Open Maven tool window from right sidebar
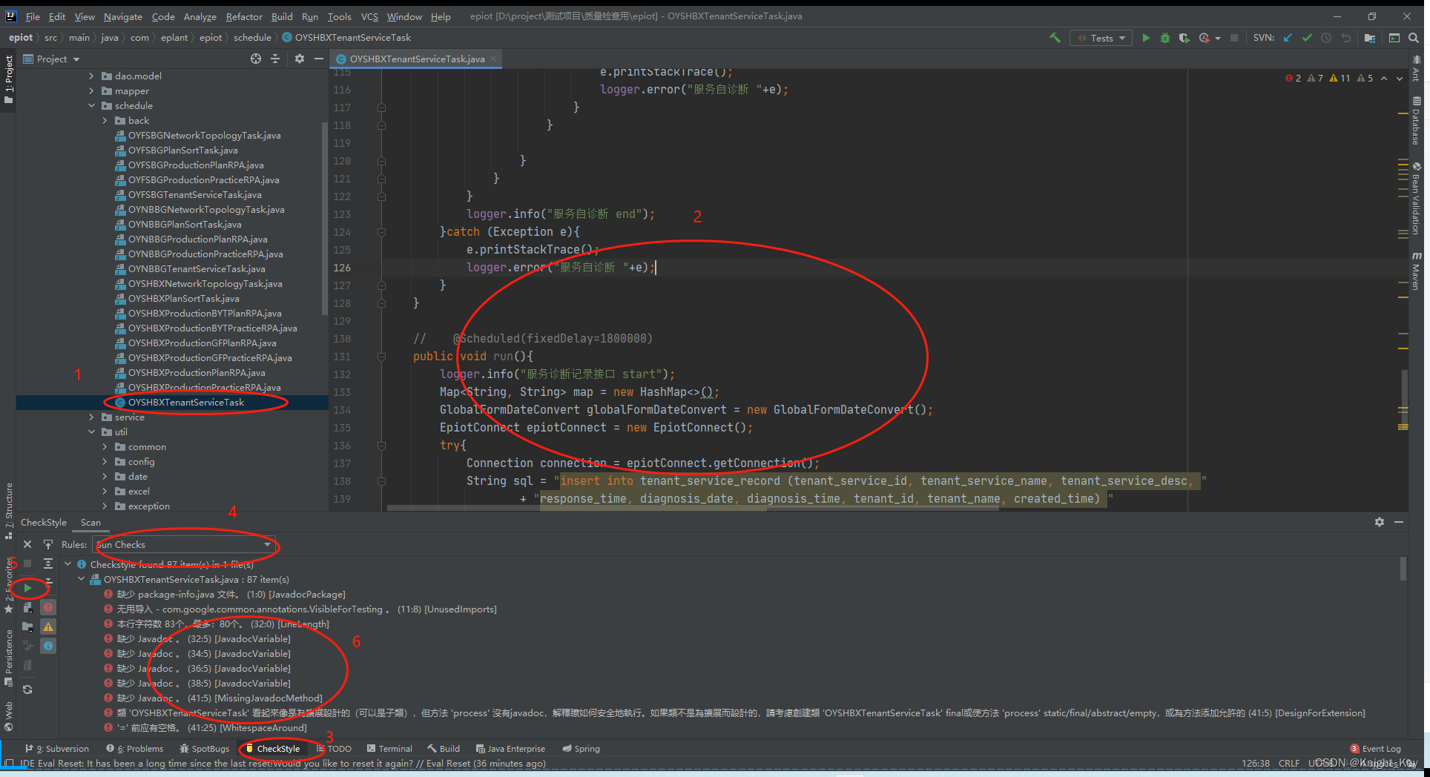The height and width of the screenshot is (777, 1430). click(1415, 273)
